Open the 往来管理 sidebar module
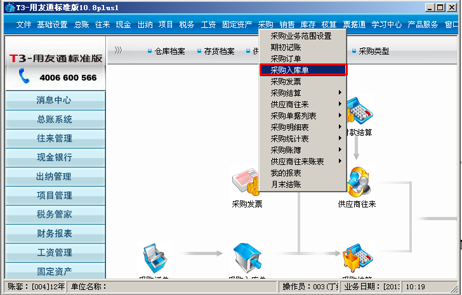 point(55,139)
